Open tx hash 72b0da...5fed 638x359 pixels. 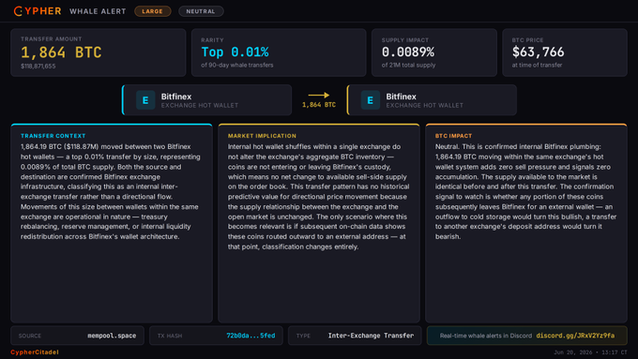point(251,336)
